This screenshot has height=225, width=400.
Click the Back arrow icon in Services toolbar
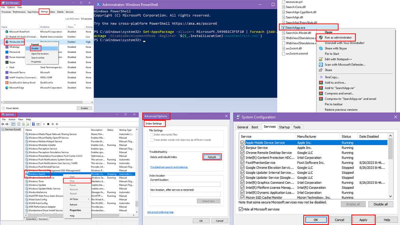coord(3,124)
